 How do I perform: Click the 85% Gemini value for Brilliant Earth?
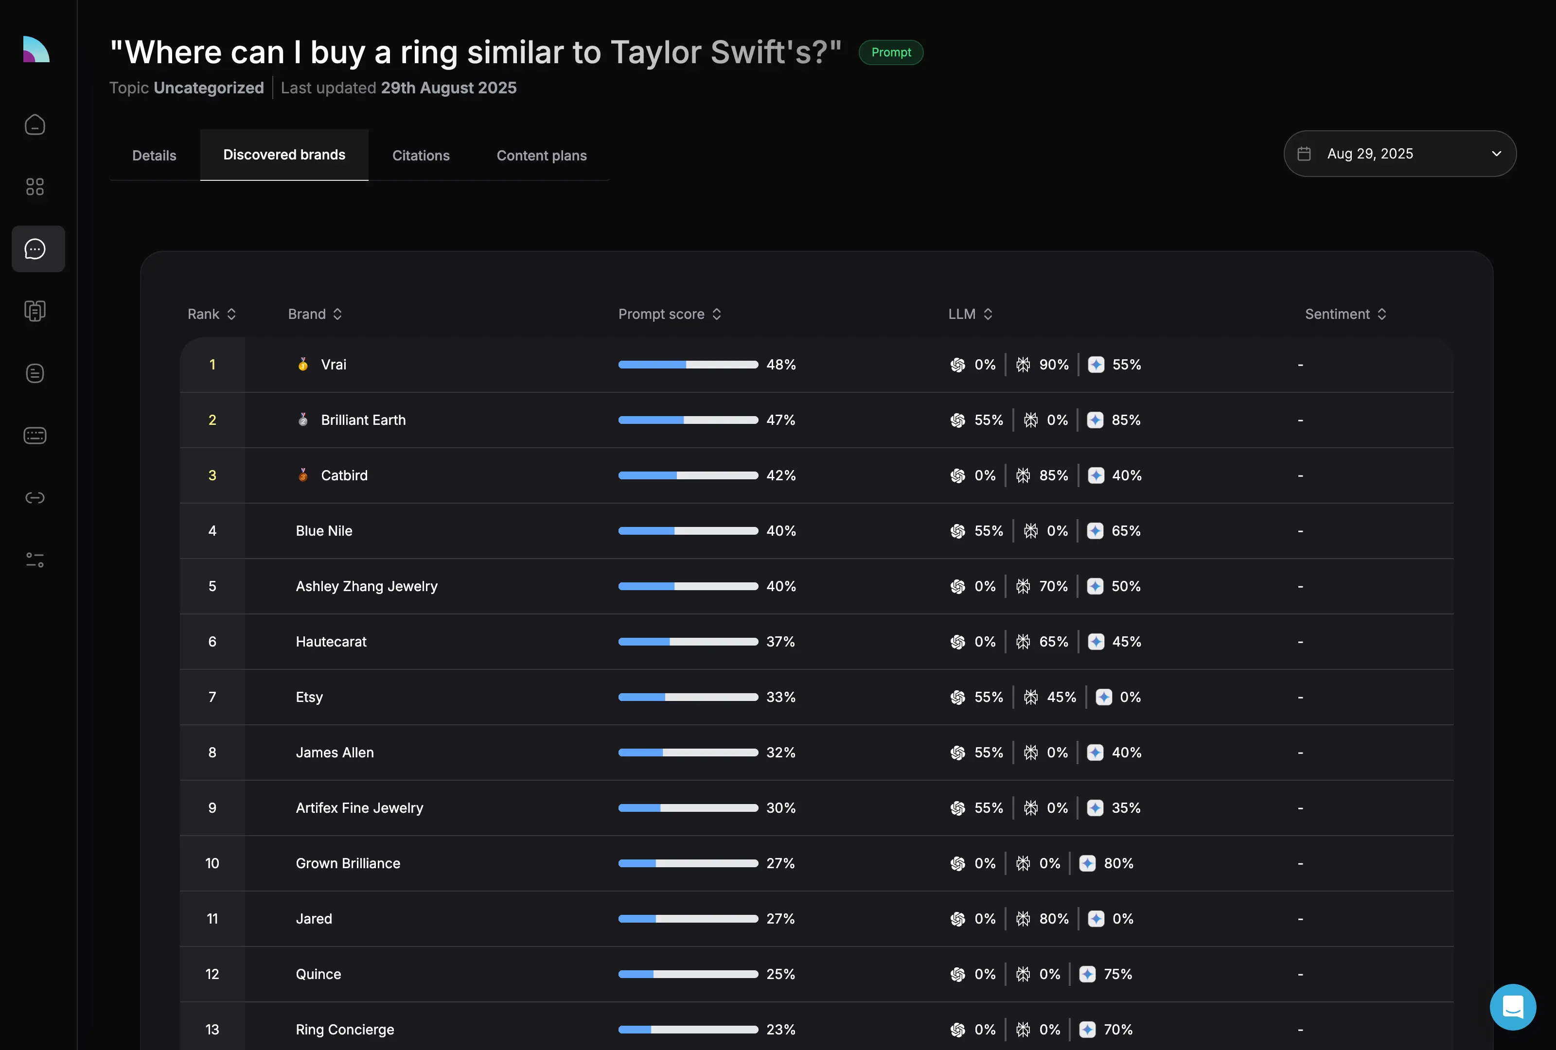[x=1126, y=420]
